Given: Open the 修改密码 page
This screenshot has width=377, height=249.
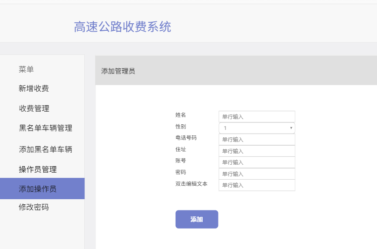Looking at the screenshot, I should [34, 207].
